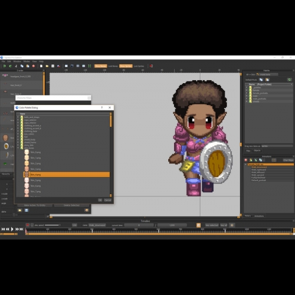Image resolution: width=295 pixels, height=295 pixels.
Task: Click the red delete circle in main toolbar
Action: point(34,66)
